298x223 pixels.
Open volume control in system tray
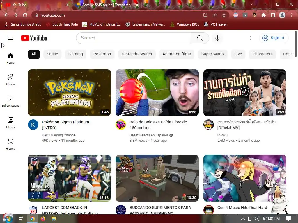tap(257, 219)
